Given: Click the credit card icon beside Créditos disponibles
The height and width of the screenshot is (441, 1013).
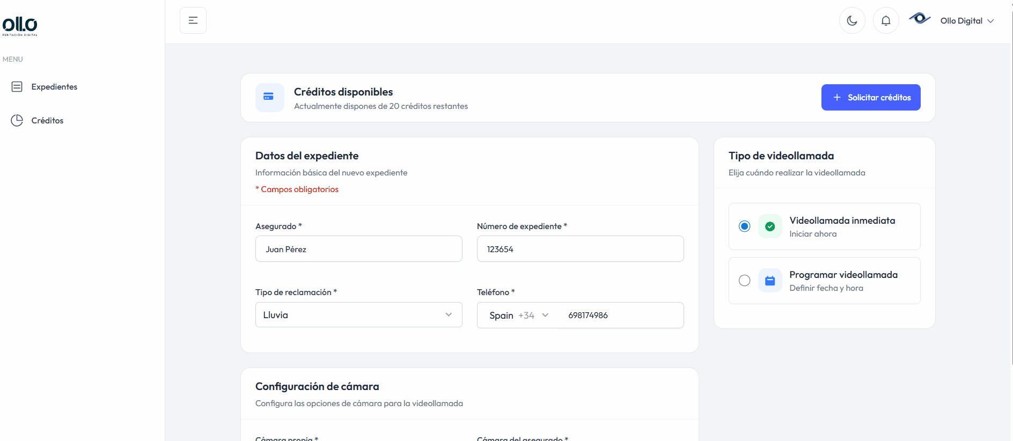Looking at the screenshot, I should coord(269,97).
